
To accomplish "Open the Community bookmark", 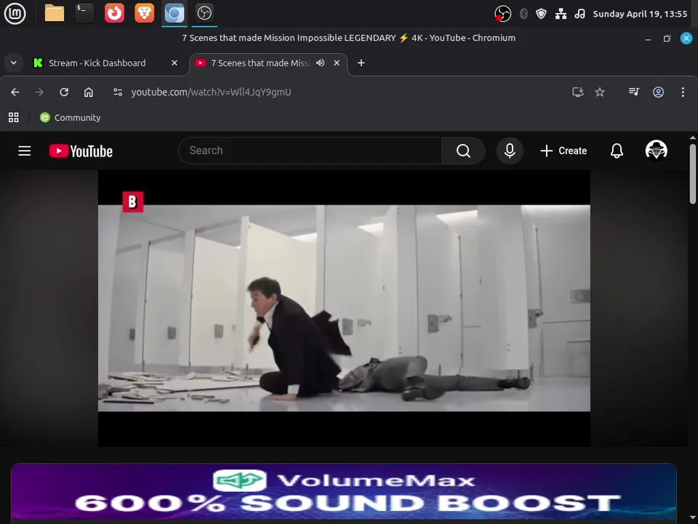I will (x=71, y=118).
